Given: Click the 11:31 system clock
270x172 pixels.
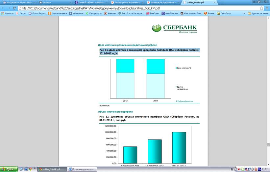Looking at the screenshot, I should (265, 169).
